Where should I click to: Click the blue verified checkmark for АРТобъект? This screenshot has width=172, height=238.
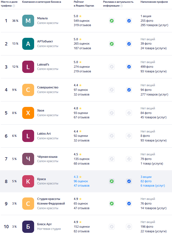(x=129, y=44)
